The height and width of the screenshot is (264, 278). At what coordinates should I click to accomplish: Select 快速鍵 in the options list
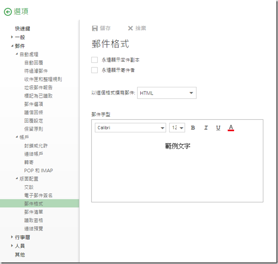[22, 29]
